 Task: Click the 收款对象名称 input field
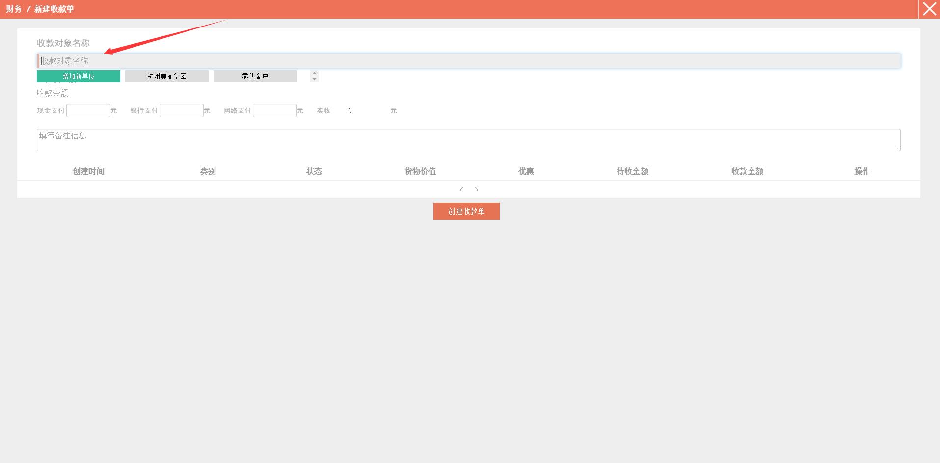pyautogui.click(x=469, y=61)
